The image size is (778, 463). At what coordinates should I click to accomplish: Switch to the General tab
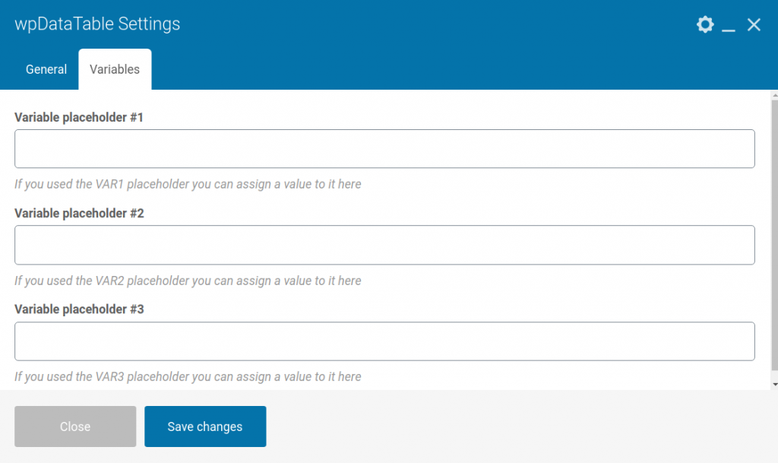click(46, 69)
